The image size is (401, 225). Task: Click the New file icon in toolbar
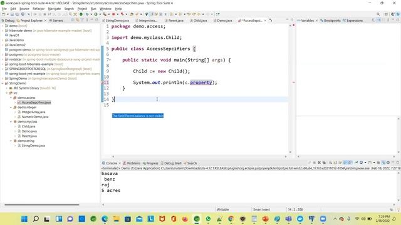[4, 14]
